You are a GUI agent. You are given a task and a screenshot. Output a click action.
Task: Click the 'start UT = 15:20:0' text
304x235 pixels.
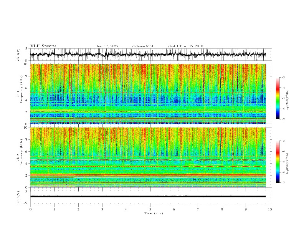[x=185, y=46]
